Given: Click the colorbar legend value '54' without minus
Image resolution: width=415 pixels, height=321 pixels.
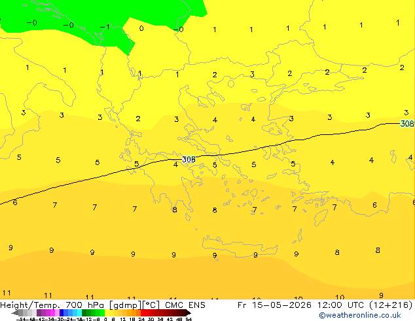Looking at the screenshot, I should (x=189, y=319).
